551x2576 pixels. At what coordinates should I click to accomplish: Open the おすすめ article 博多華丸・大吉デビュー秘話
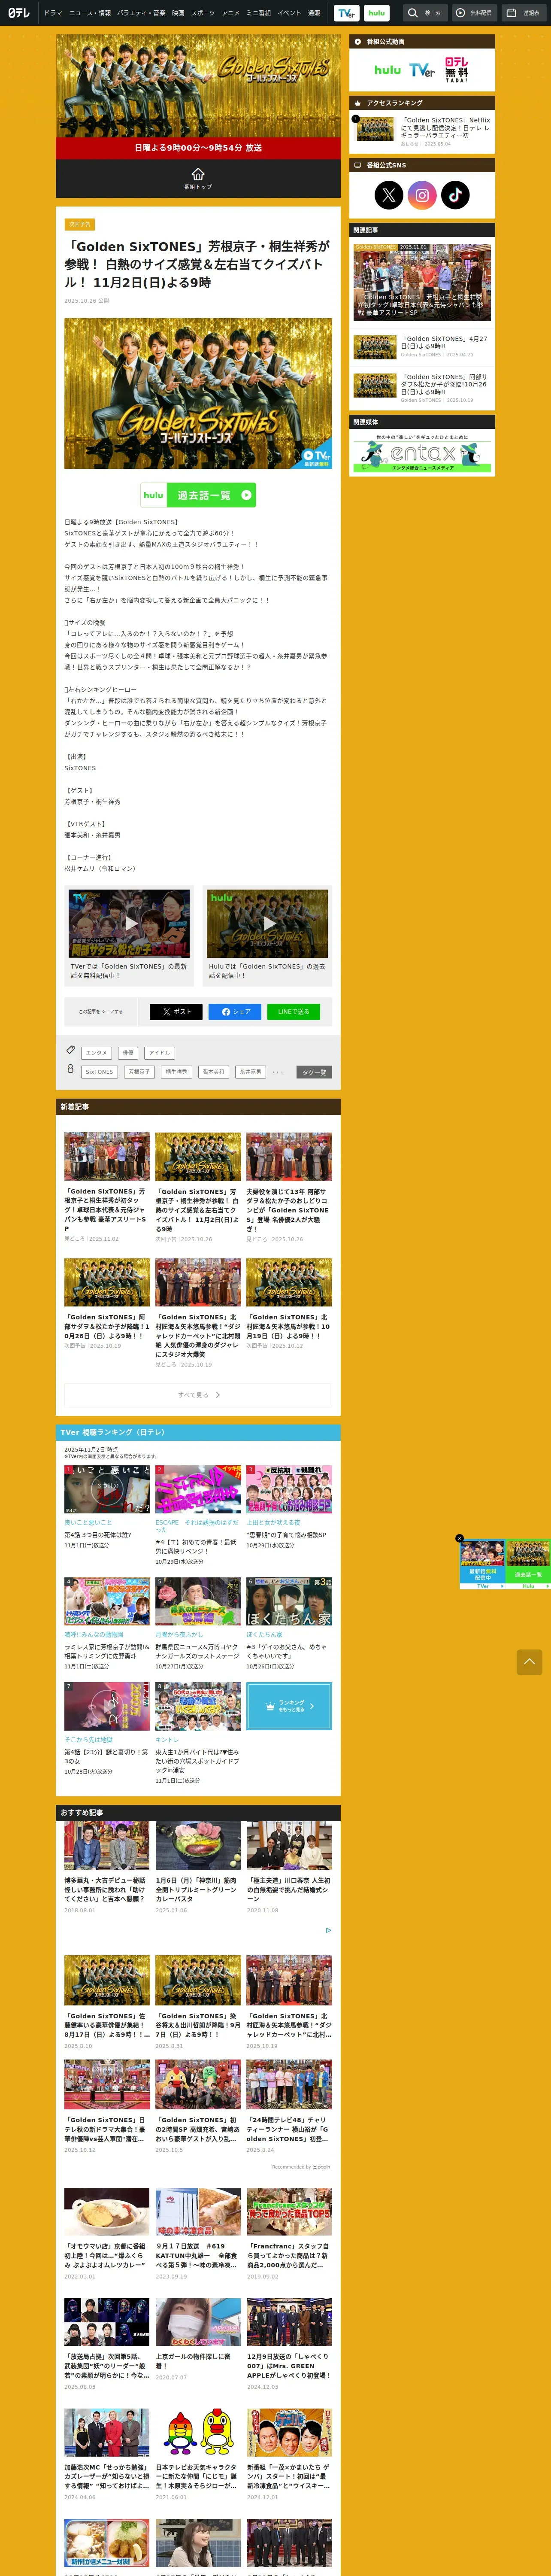click(107, 1868)
